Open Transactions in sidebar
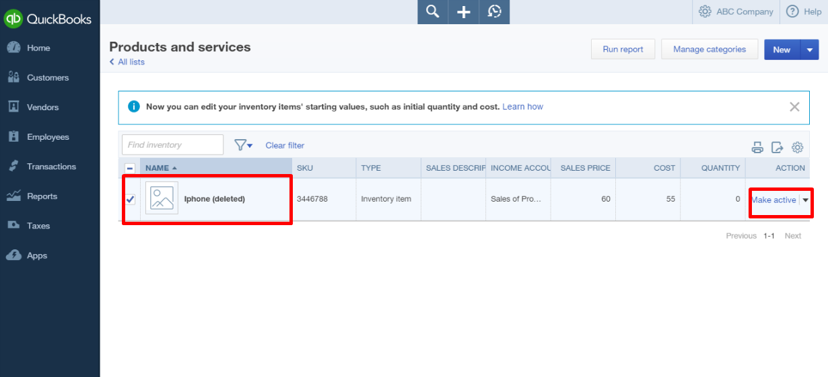The image size is (828, 377). coord(51,166)
